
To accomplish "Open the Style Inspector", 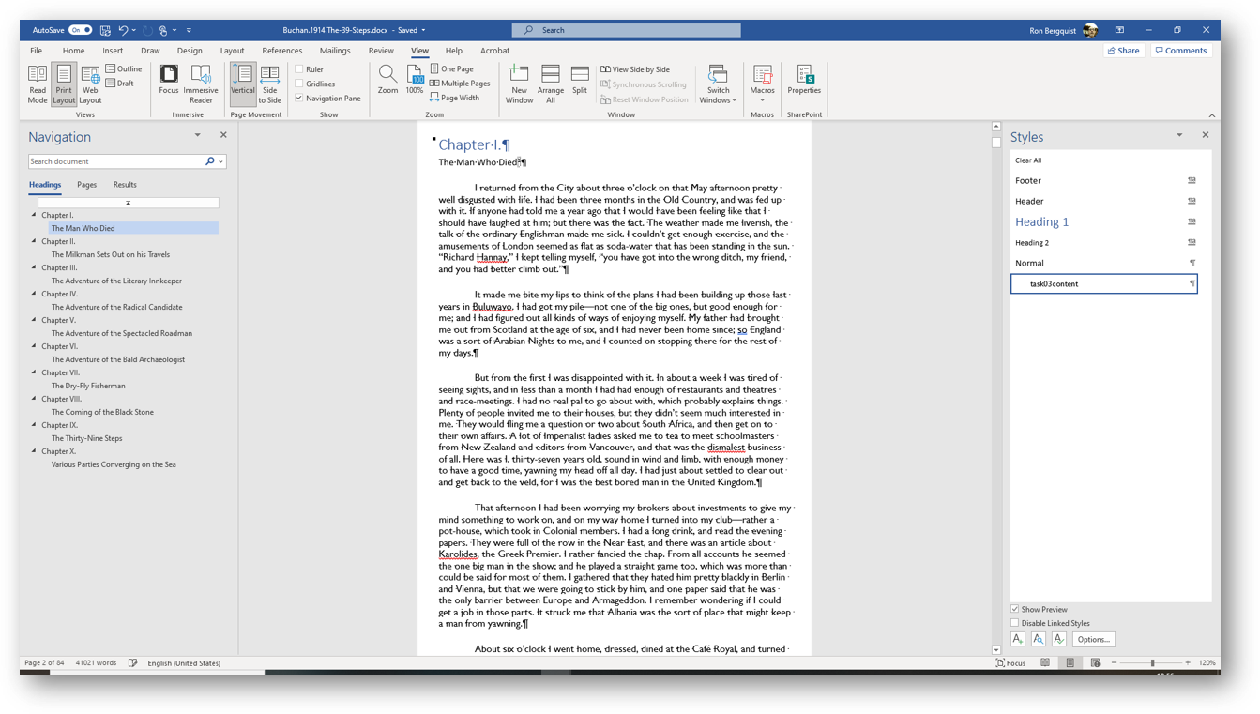I will pos(1039,639).
